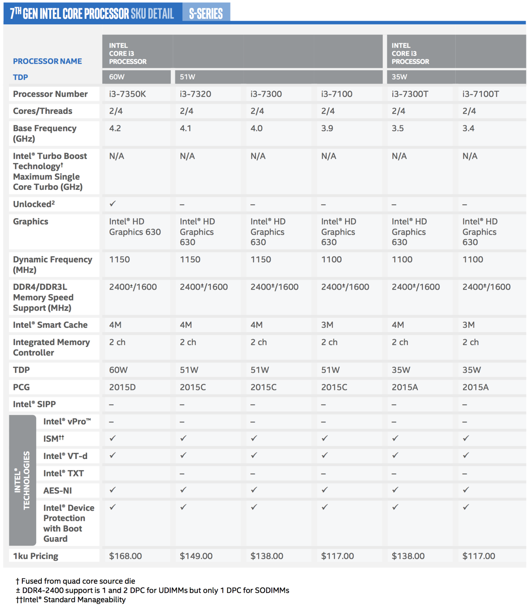531x605 pixels.
Task: Click the $117.00 price under i3-7100
Action: click(x=337, y=556)
